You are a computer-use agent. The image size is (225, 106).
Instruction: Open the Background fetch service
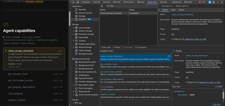pyautogui.click(x=86, y=65)
